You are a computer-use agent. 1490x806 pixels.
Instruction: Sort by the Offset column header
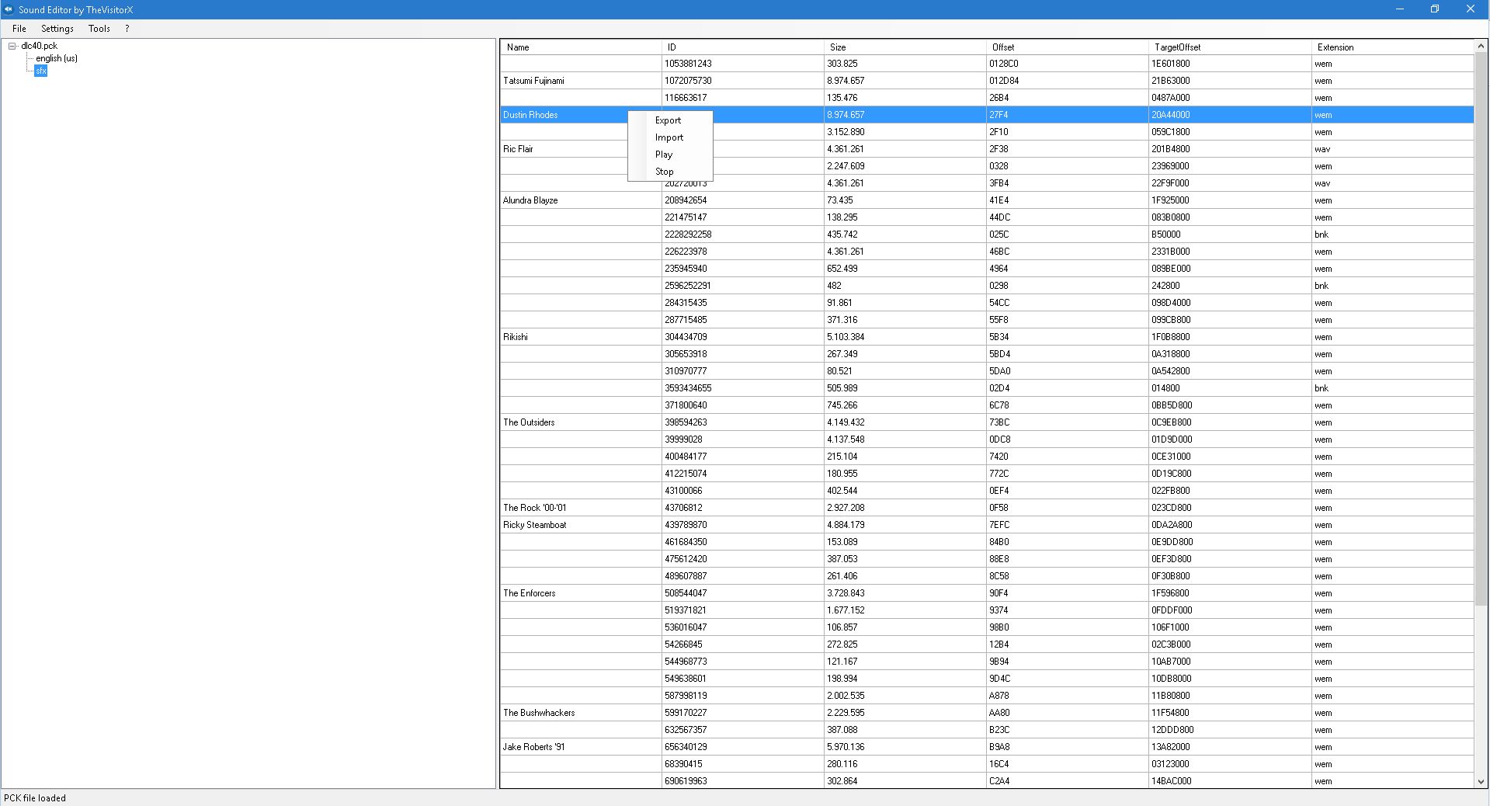pyautogui.click(x=1068, y=47)
